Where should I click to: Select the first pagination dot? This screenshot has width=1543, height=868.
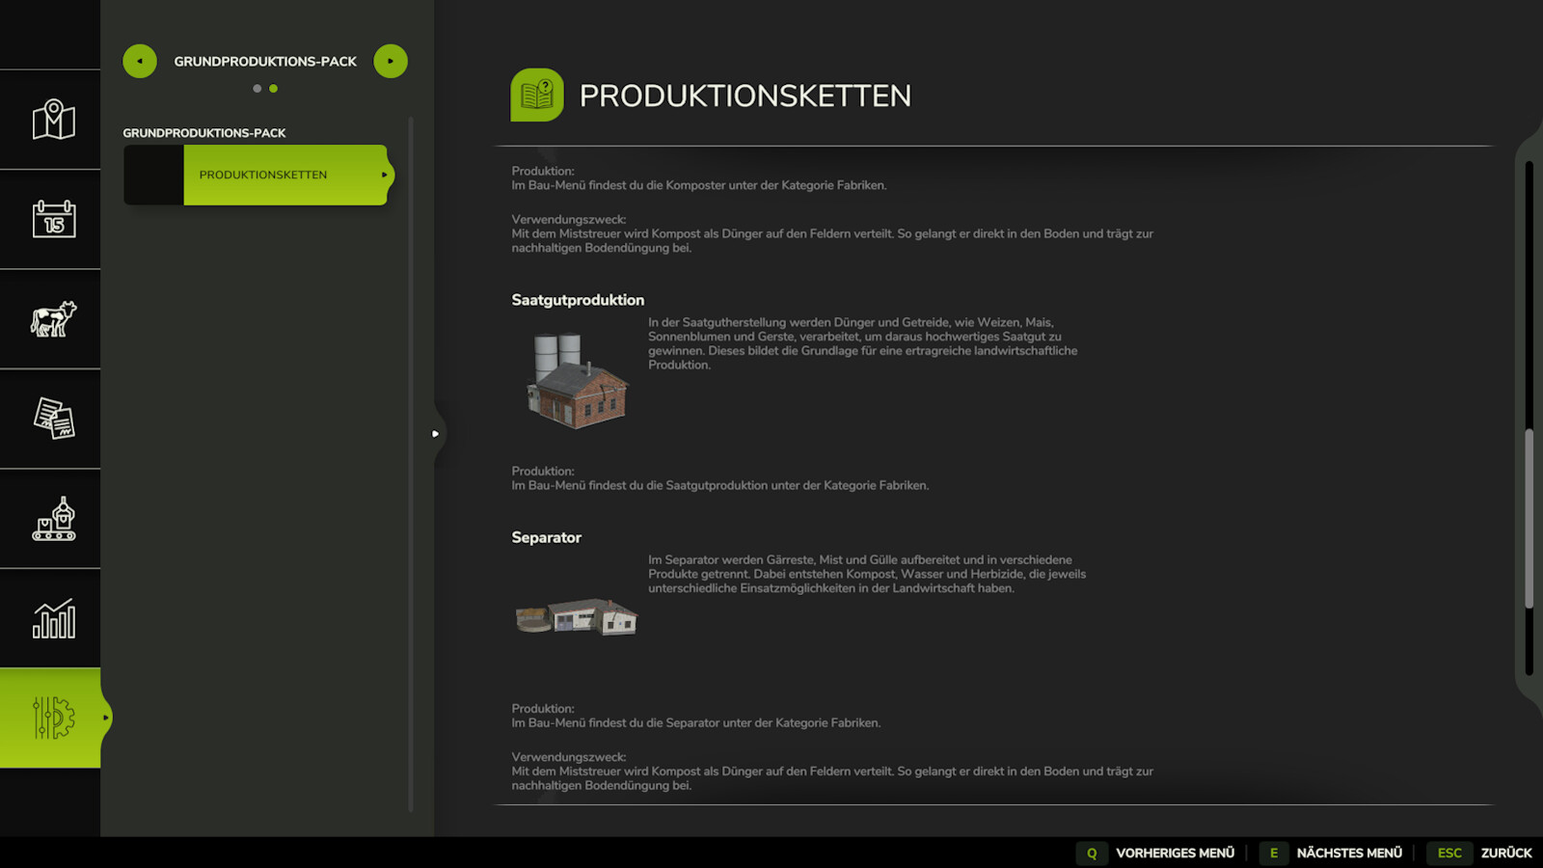click(257, 88)
